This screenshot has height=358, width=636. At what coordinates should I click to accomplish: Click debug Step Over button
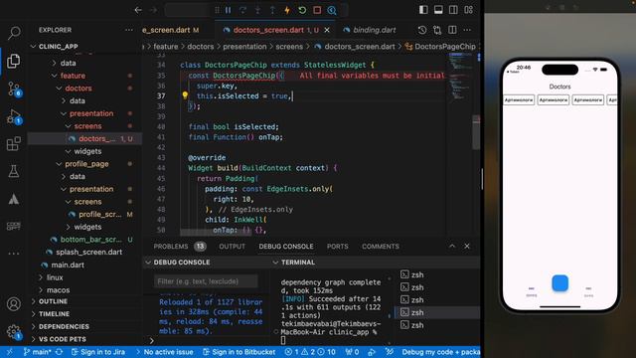pos(242,10)
